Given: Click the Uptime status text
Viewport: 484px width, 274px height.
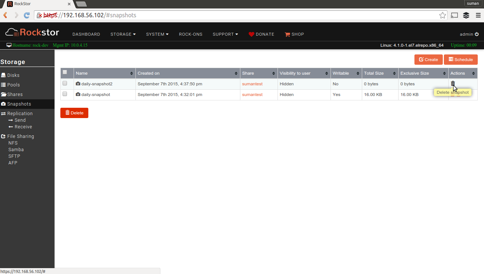Looking at the screenshot, I should coord(464,45).
